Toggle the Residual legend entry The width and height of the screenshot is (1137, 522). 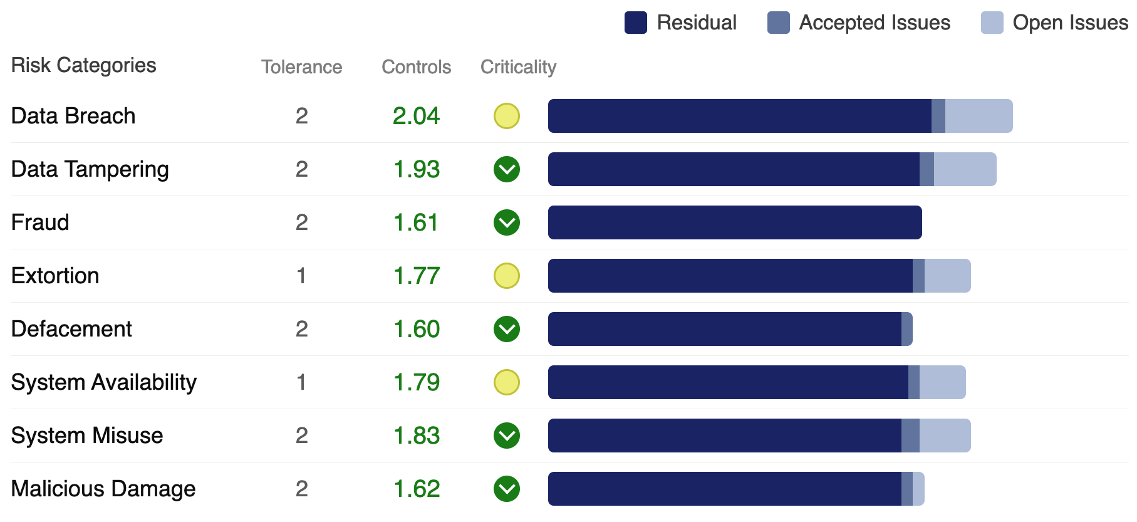click(681, 23)
